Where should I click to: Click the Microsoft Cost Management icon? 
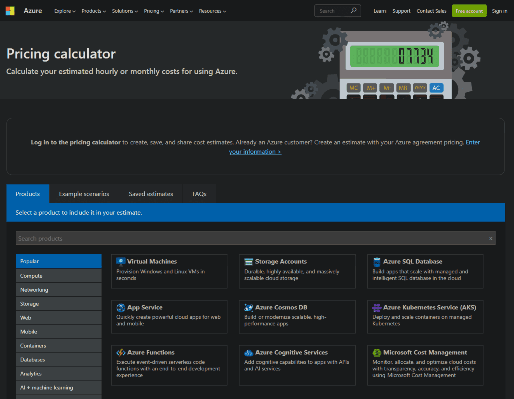pos(377,353)
